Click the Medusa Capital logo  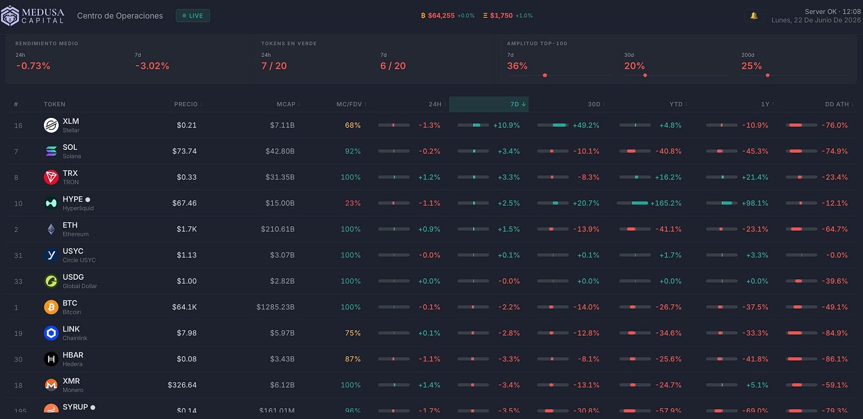tap(32, 15)
